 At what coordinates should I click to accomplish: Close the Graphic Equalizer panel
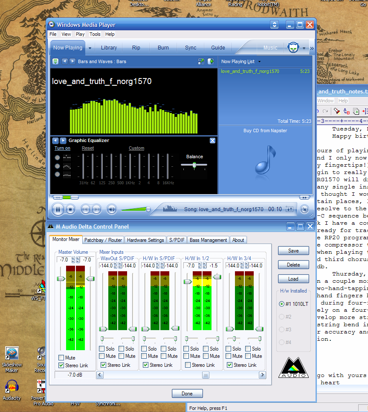[212, 141]
